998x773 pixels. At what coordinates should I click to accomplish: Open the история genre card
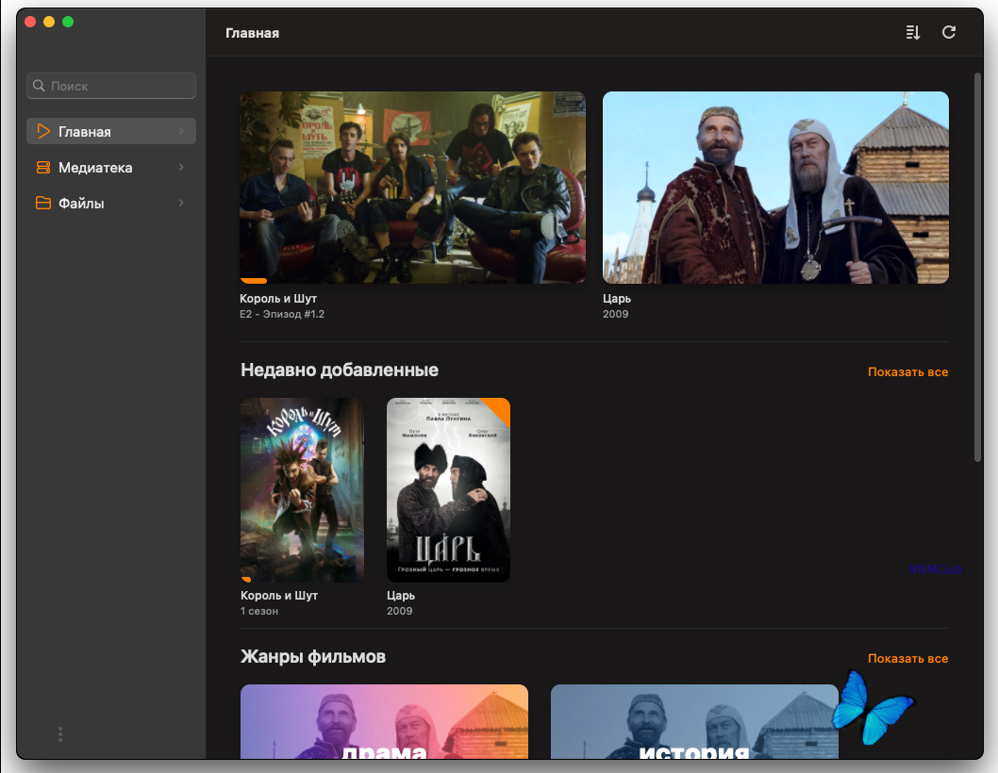[694, 721]
